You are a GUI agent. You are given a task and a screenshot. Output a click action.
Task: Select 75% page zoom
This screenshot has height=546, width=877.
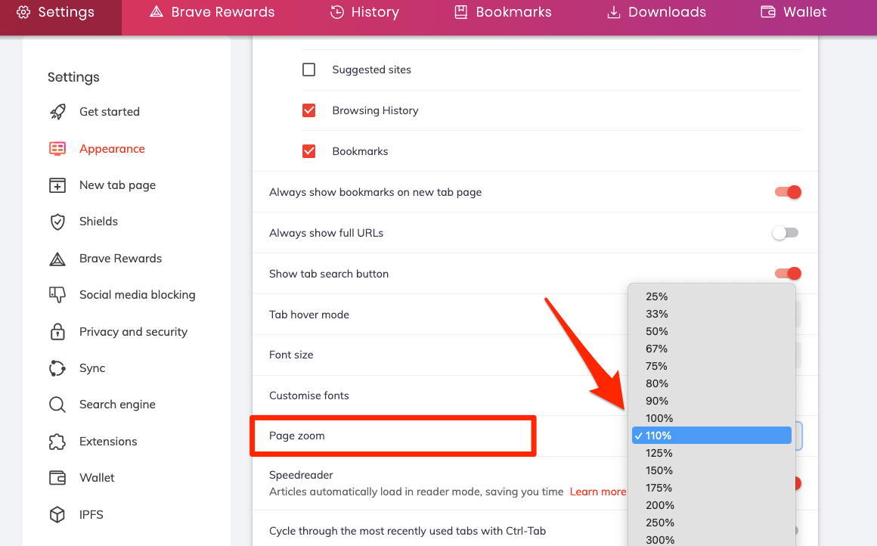[x=711, y=366]
